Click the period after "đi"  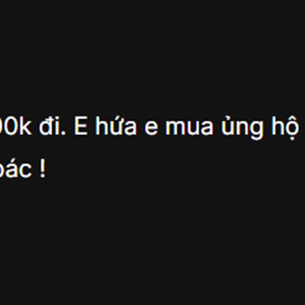point(64,133)
